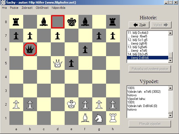Screen dimensions: 179x134
Task: Click the Vybrán tah: e7xf6 (3002) line
Action: [144, 92]
